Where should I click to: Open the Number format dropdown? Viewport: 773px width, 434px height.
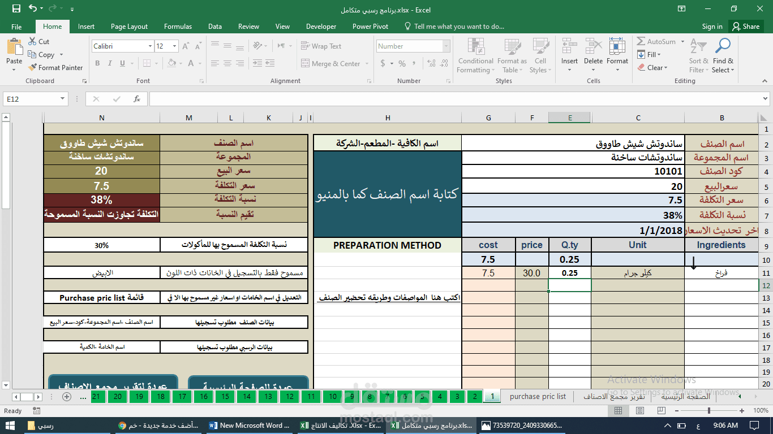pyautogui.click(x=446, y=46)
